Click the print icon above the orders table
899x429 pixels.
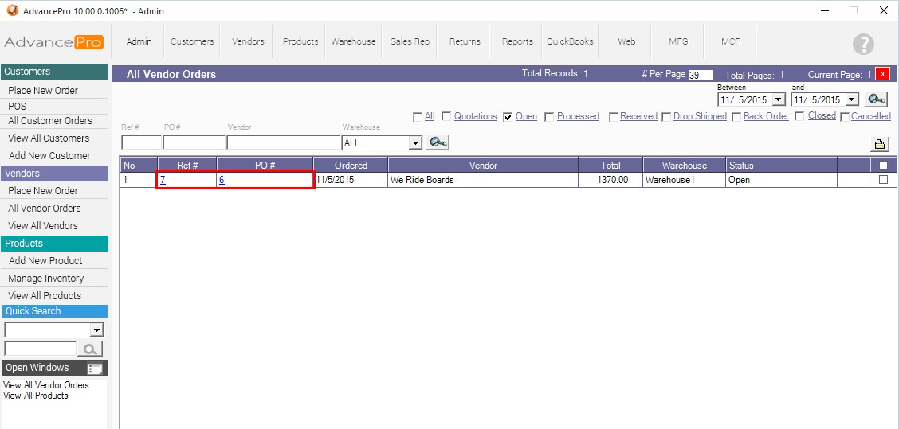880,144
